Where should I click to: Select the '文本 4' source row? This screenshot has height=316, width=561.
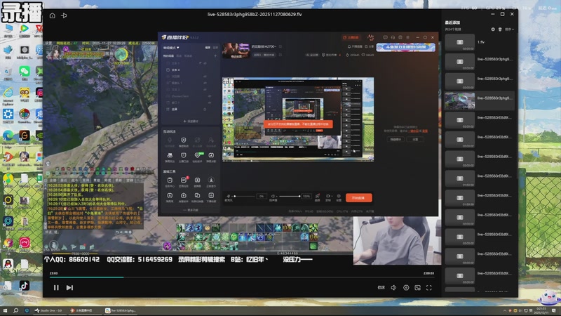click(x=191, y=70)
